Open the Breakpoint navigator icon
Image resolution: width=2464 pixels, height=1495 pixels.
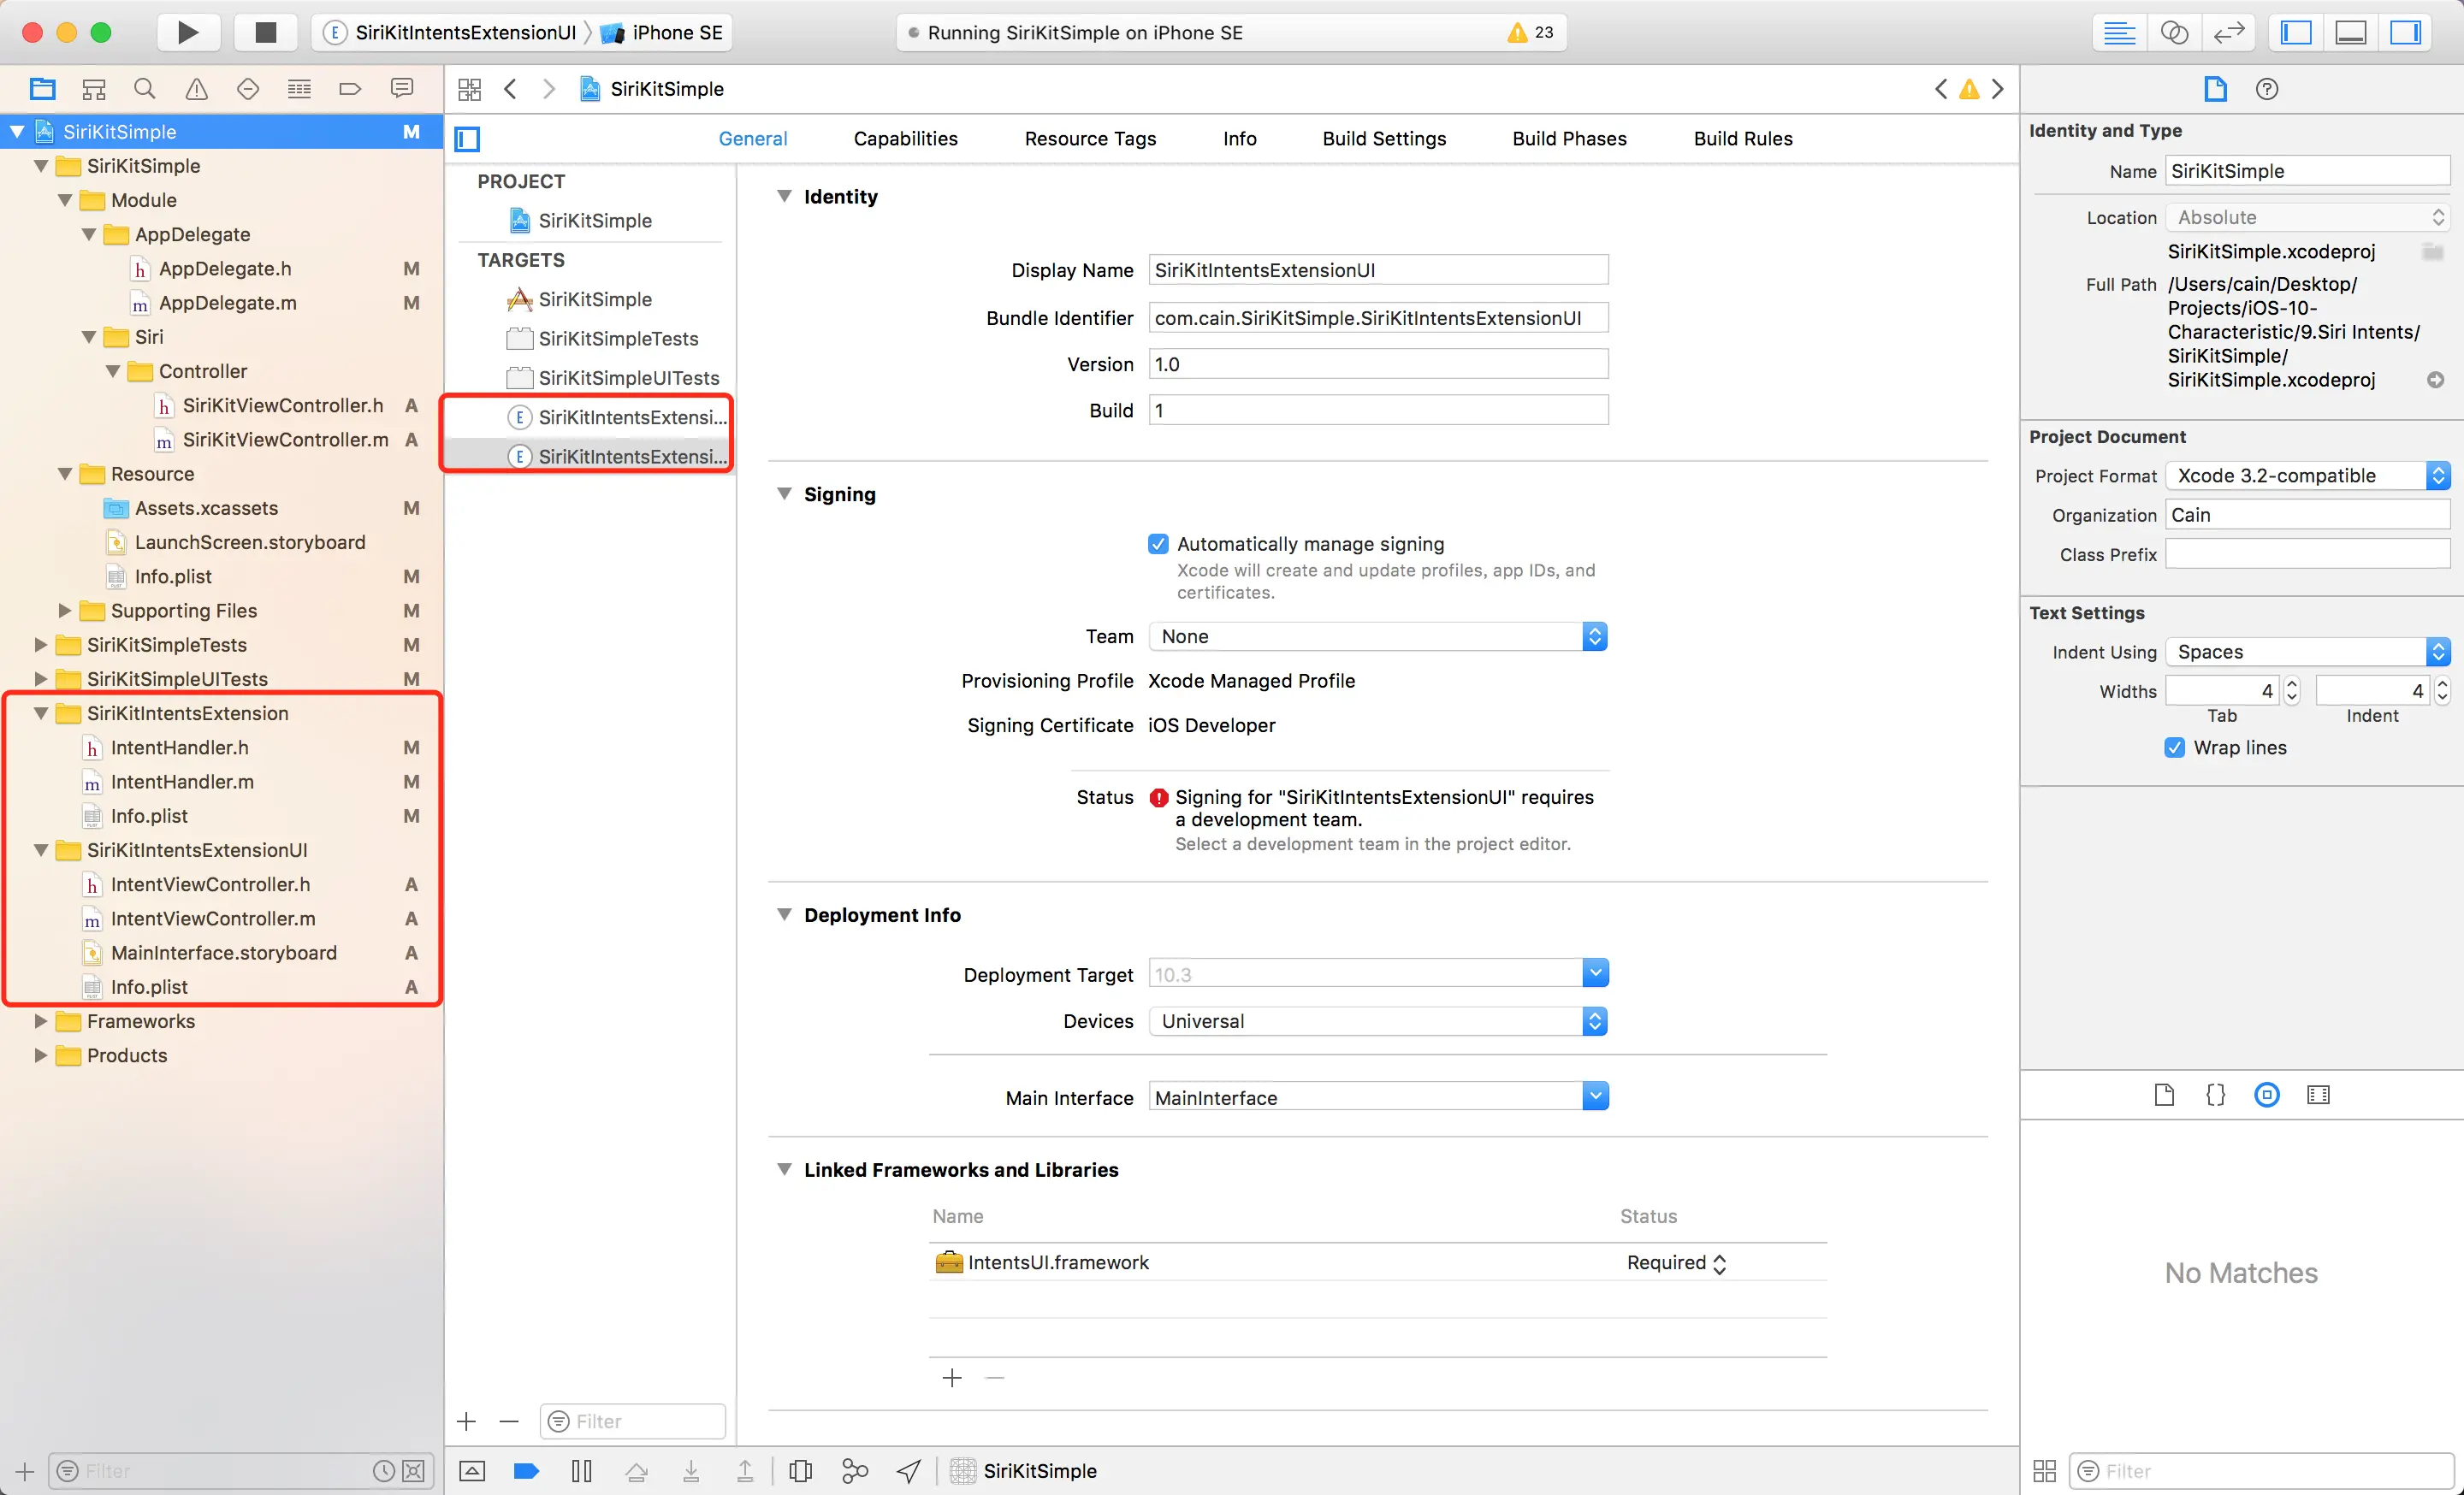pyautogui.click(x=350, y=89)
